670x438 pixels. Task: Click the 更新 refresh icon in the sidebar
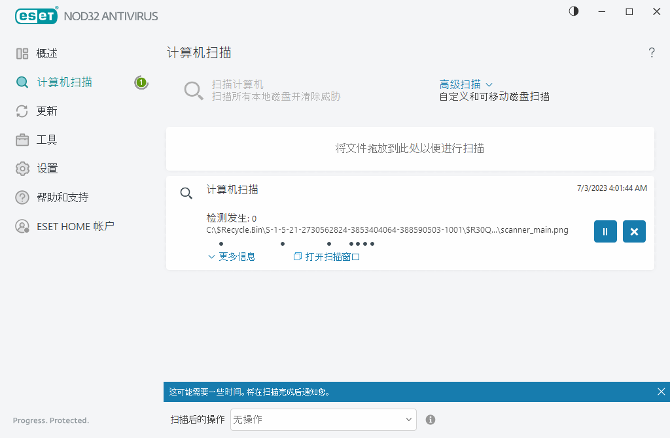22,111
